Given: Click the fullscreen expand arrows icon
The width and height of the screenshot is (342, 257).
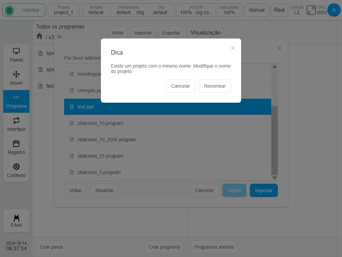Looking at the screenshot, I should [311, 10].
